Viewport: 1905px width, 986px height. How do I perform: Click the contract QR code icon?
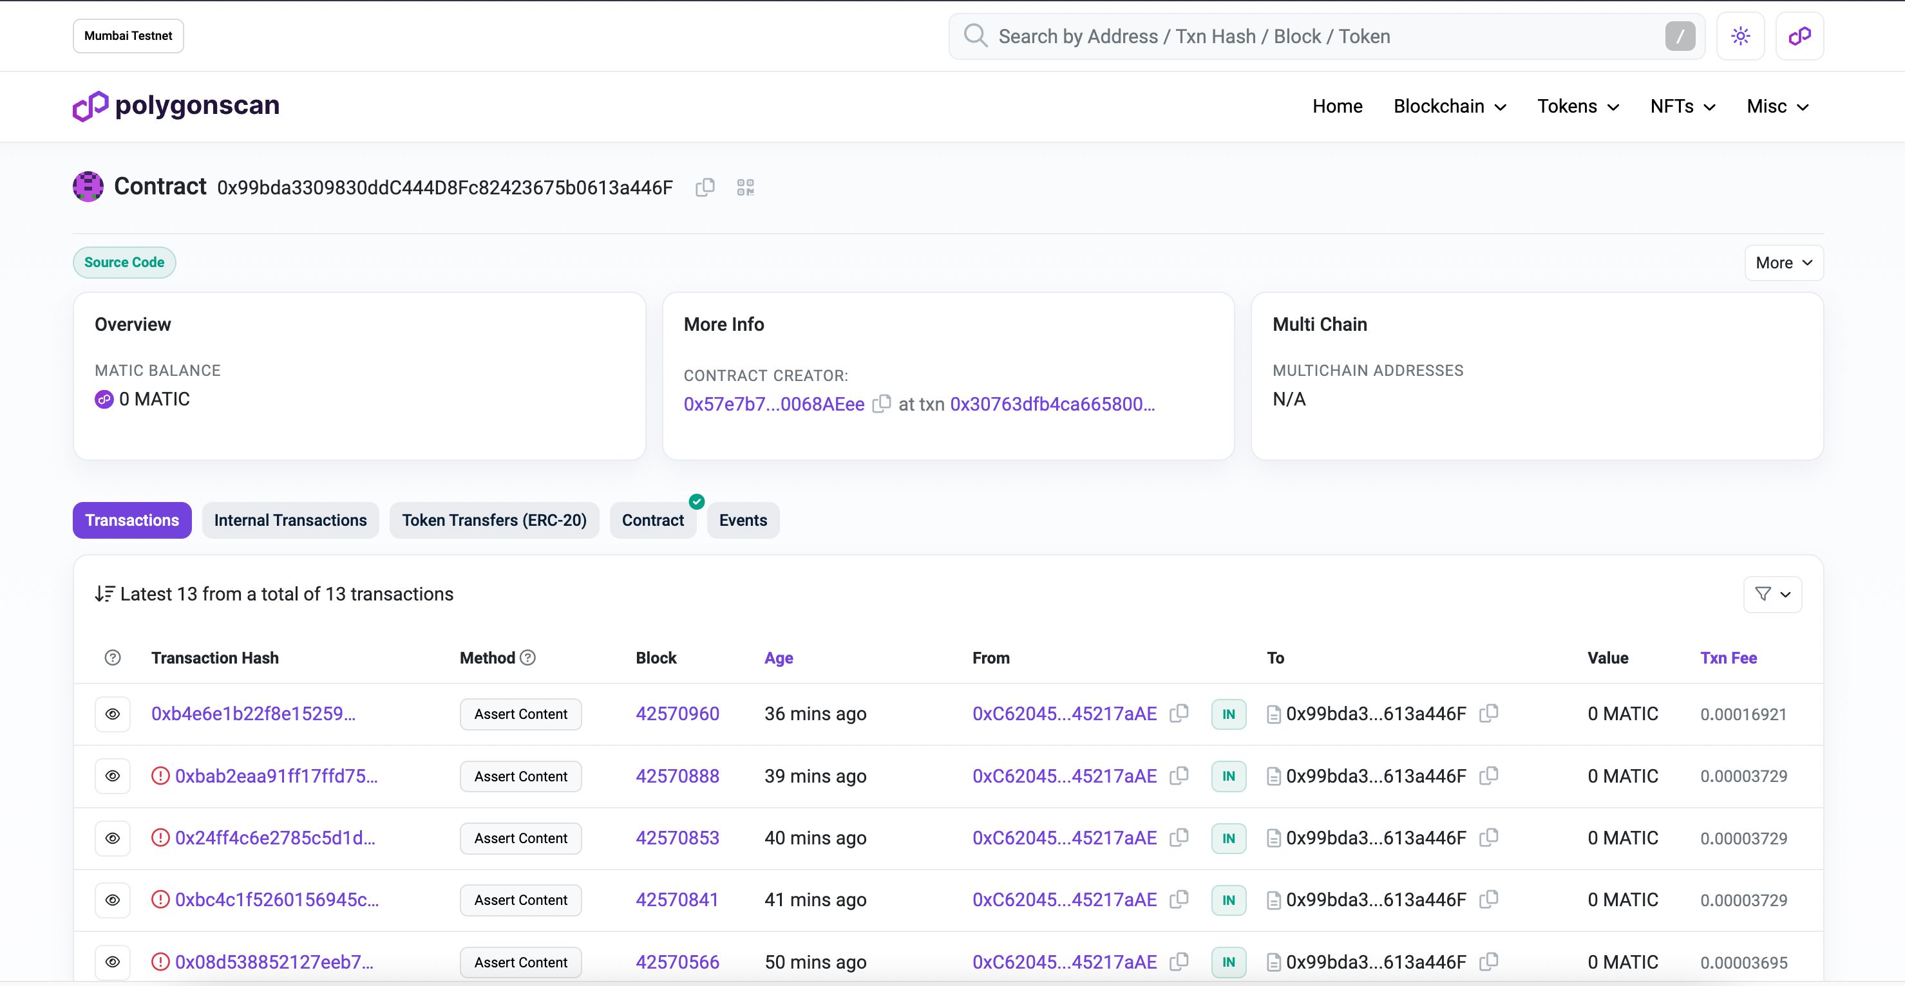745,187
